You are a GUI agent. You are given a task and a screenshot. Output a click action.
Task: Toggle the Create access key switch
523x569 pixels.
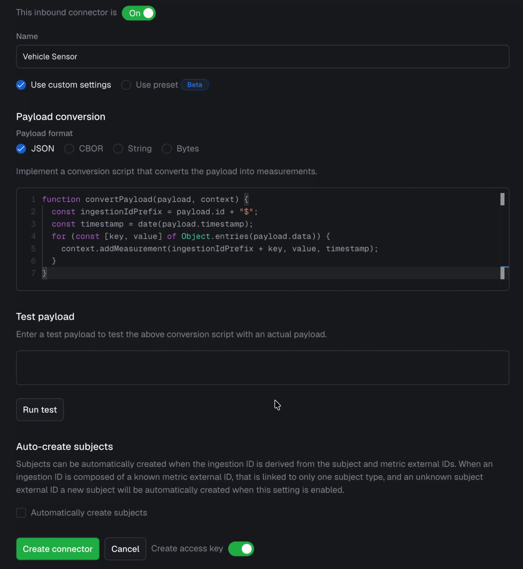point(241,549)
